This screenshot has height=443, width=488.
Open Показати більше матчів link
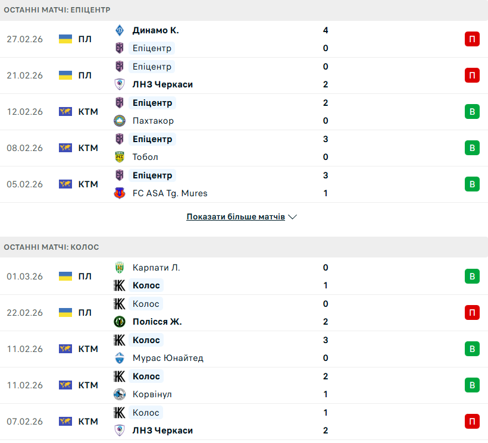coord(236,217)
